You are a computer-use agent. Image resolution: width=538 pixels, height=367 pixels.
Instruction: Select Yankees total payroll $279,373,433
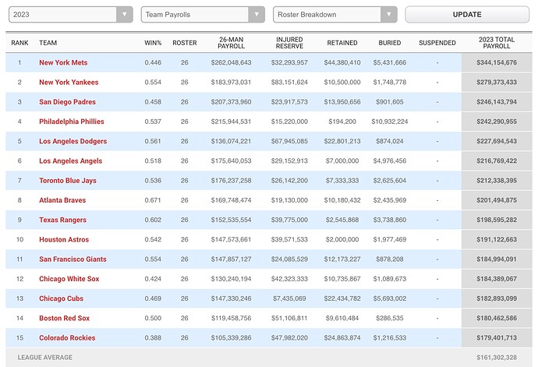497,83
